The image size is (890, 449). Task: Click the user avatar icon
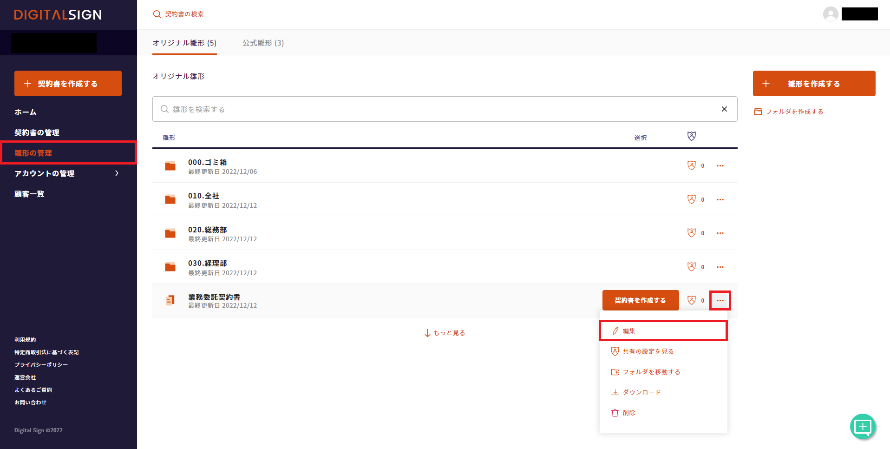[x=830, y=14]
